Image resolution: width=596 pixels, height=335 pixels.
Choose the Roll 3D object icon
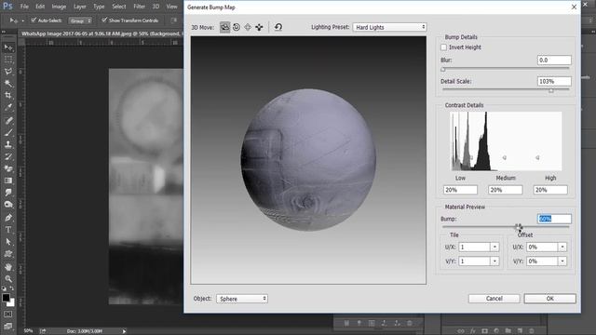237,27
